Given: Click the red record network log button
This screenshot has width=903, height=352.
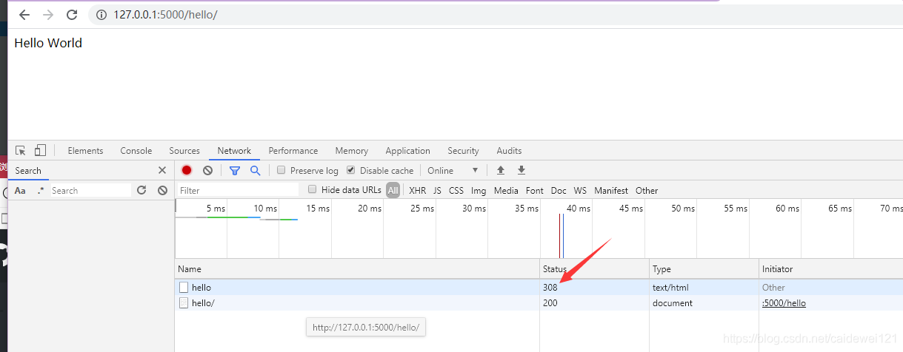Looking at the screenshot, I should 187,170.
